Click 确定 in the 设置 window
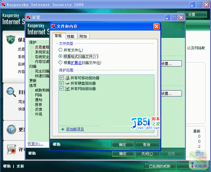The height and width of the screenshot is (172, 211). 123,154
